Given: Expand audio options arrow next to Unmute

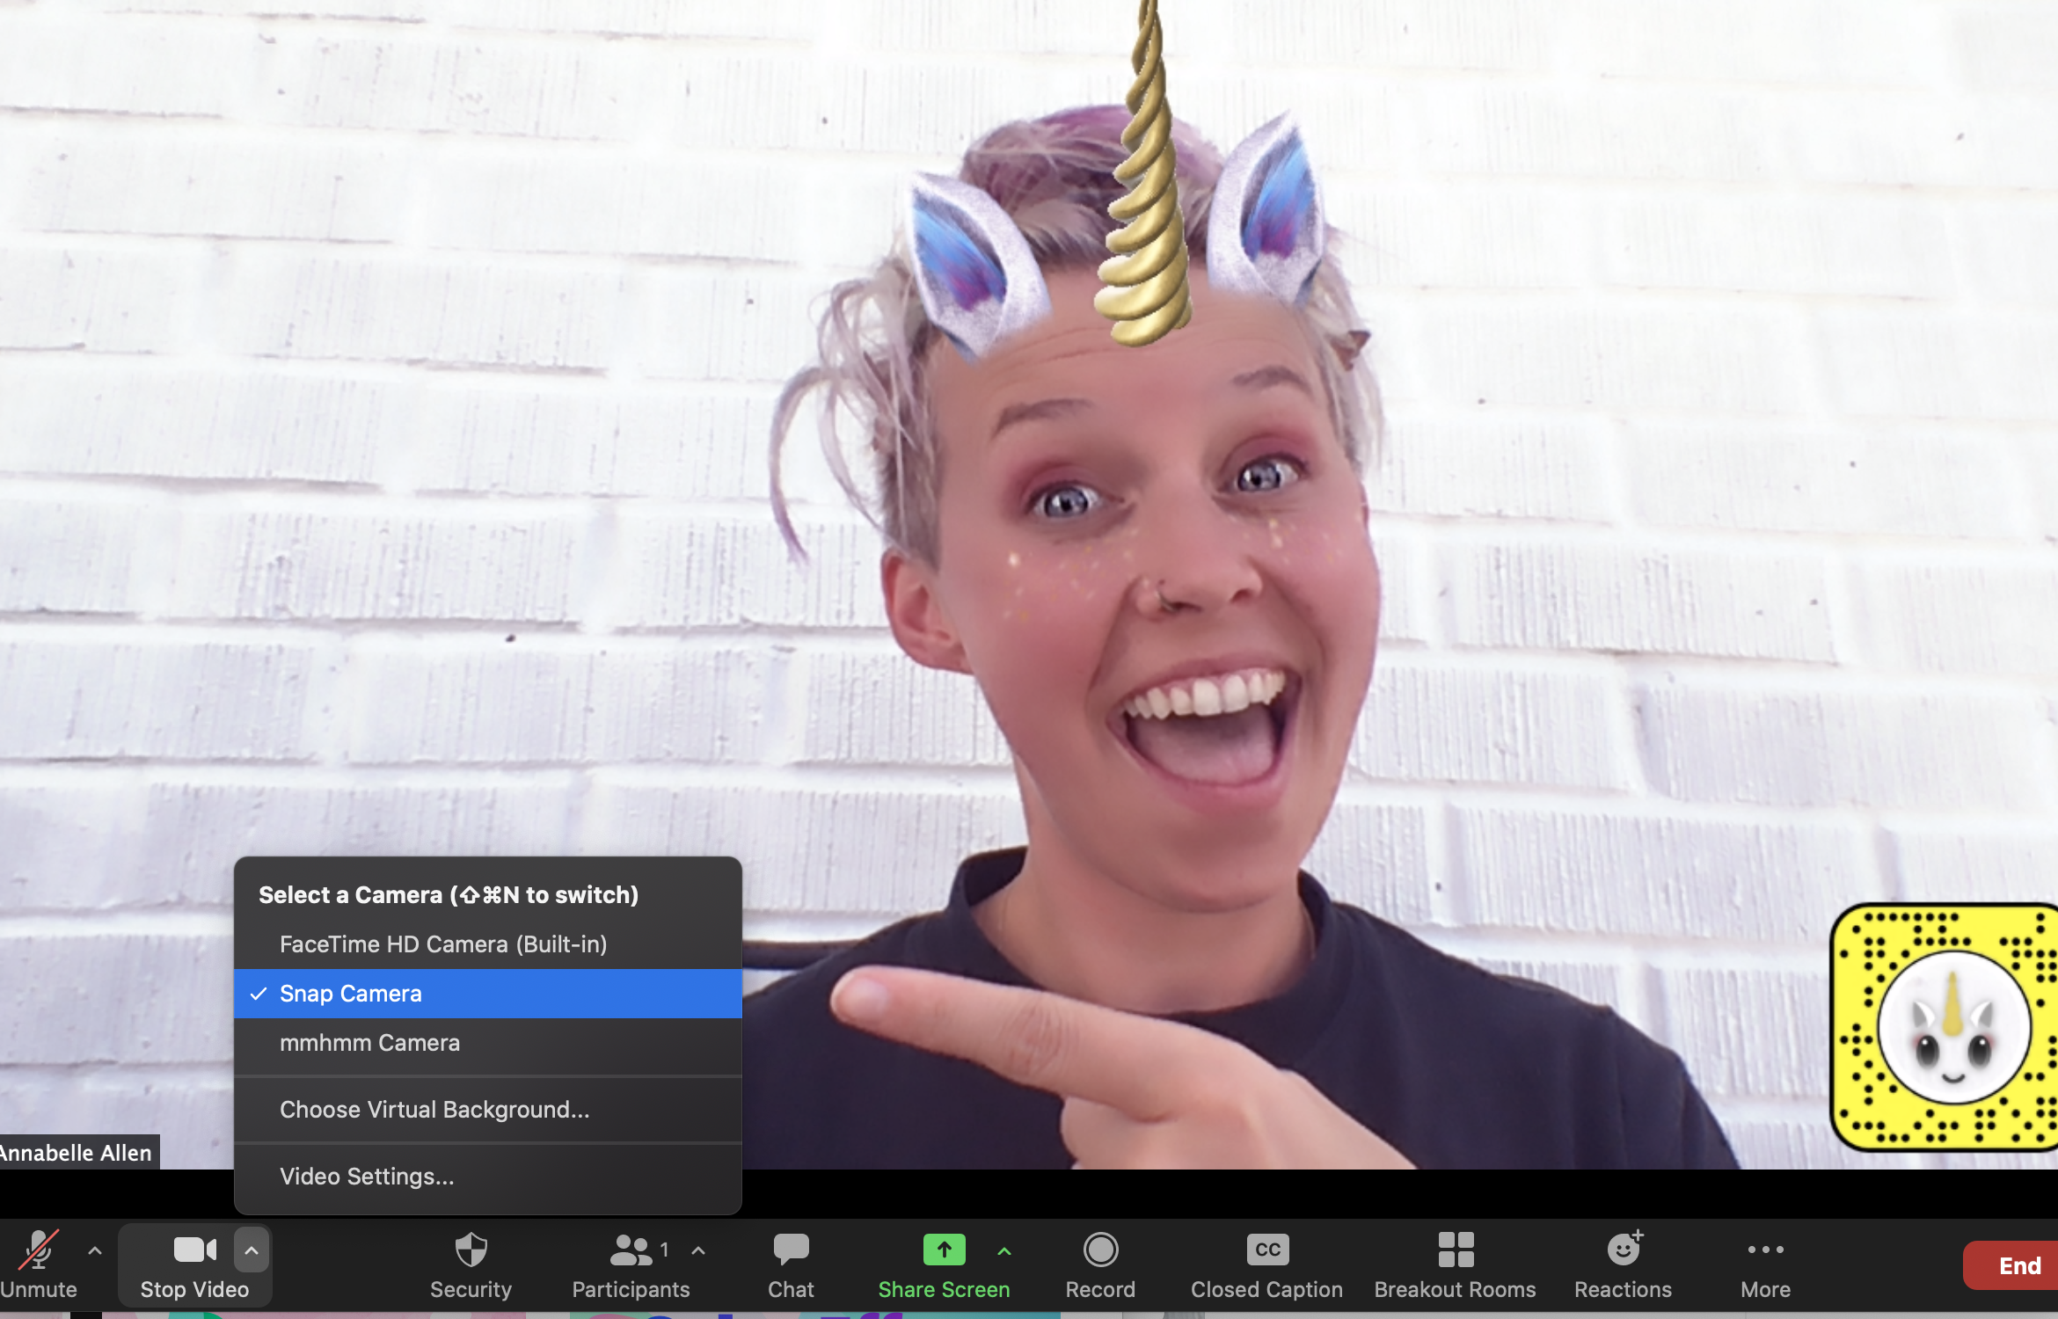Looking at the screenshot, I should [95, 1250].
